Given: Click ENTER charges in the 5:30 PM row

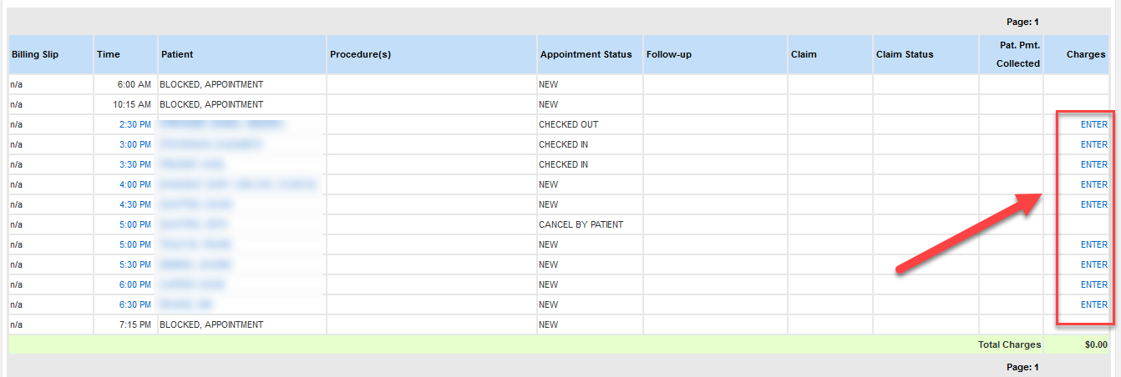Looking at the screenshot, I should (1093, 264).
